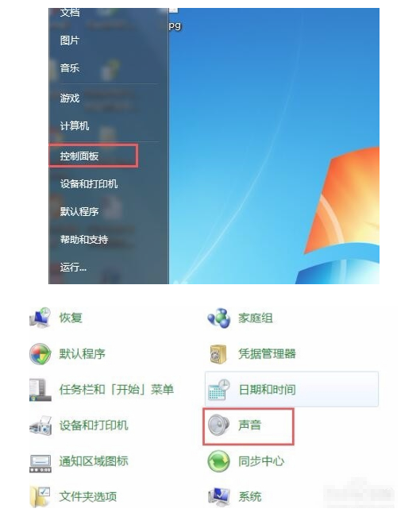This screenshot has height=520, width=420.
Task: Click the 声音 link text
Action: [x=250, y=426]
